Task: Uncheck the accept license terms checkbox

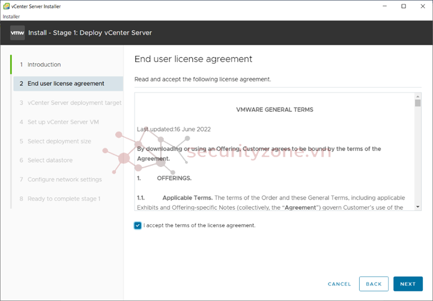Action: (x=138, y=225)
